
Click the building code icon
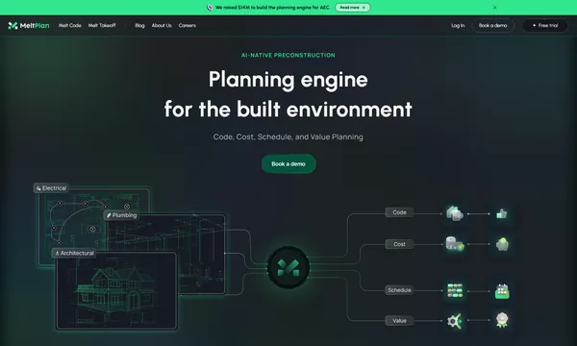pos(455,213)
